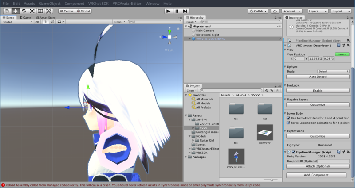The image size is (355, 188).
Task: Collapse the Eye Look section
Action: pyautogui.click(x=285, y=85)
